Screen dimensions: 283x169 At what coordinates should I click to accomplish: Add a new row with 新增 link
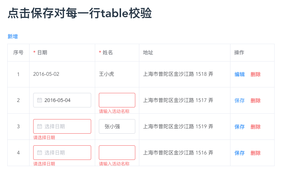(x=13, y=36)
